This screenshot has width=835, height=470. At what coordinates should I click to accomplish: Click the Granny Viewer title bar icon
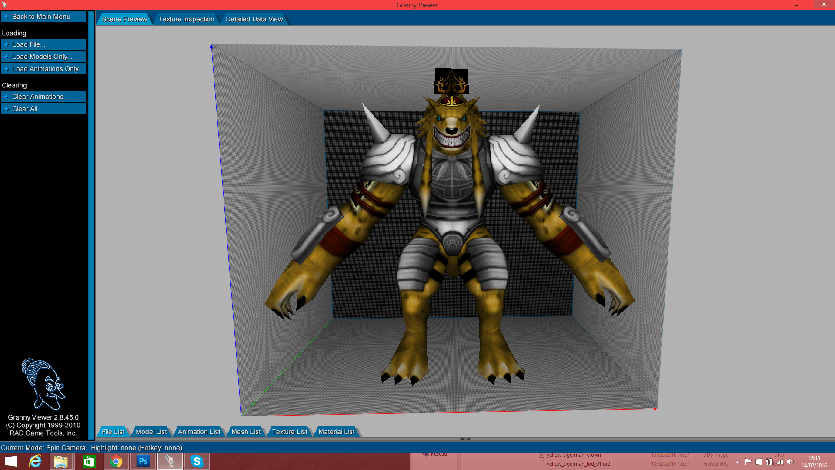pyautogui.click(x=4, y=5)
